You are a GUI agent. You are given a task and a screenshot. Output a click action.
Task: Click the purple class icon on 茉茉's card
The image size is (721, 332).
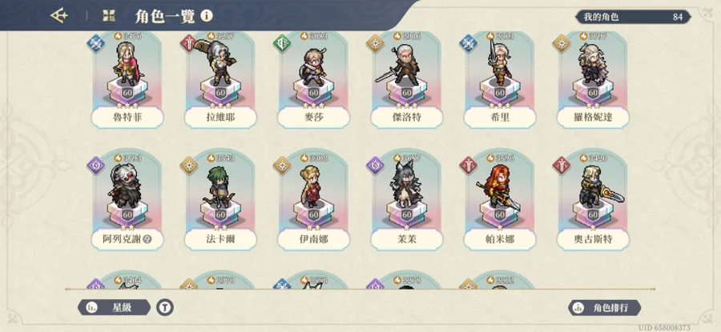(375, 166)
